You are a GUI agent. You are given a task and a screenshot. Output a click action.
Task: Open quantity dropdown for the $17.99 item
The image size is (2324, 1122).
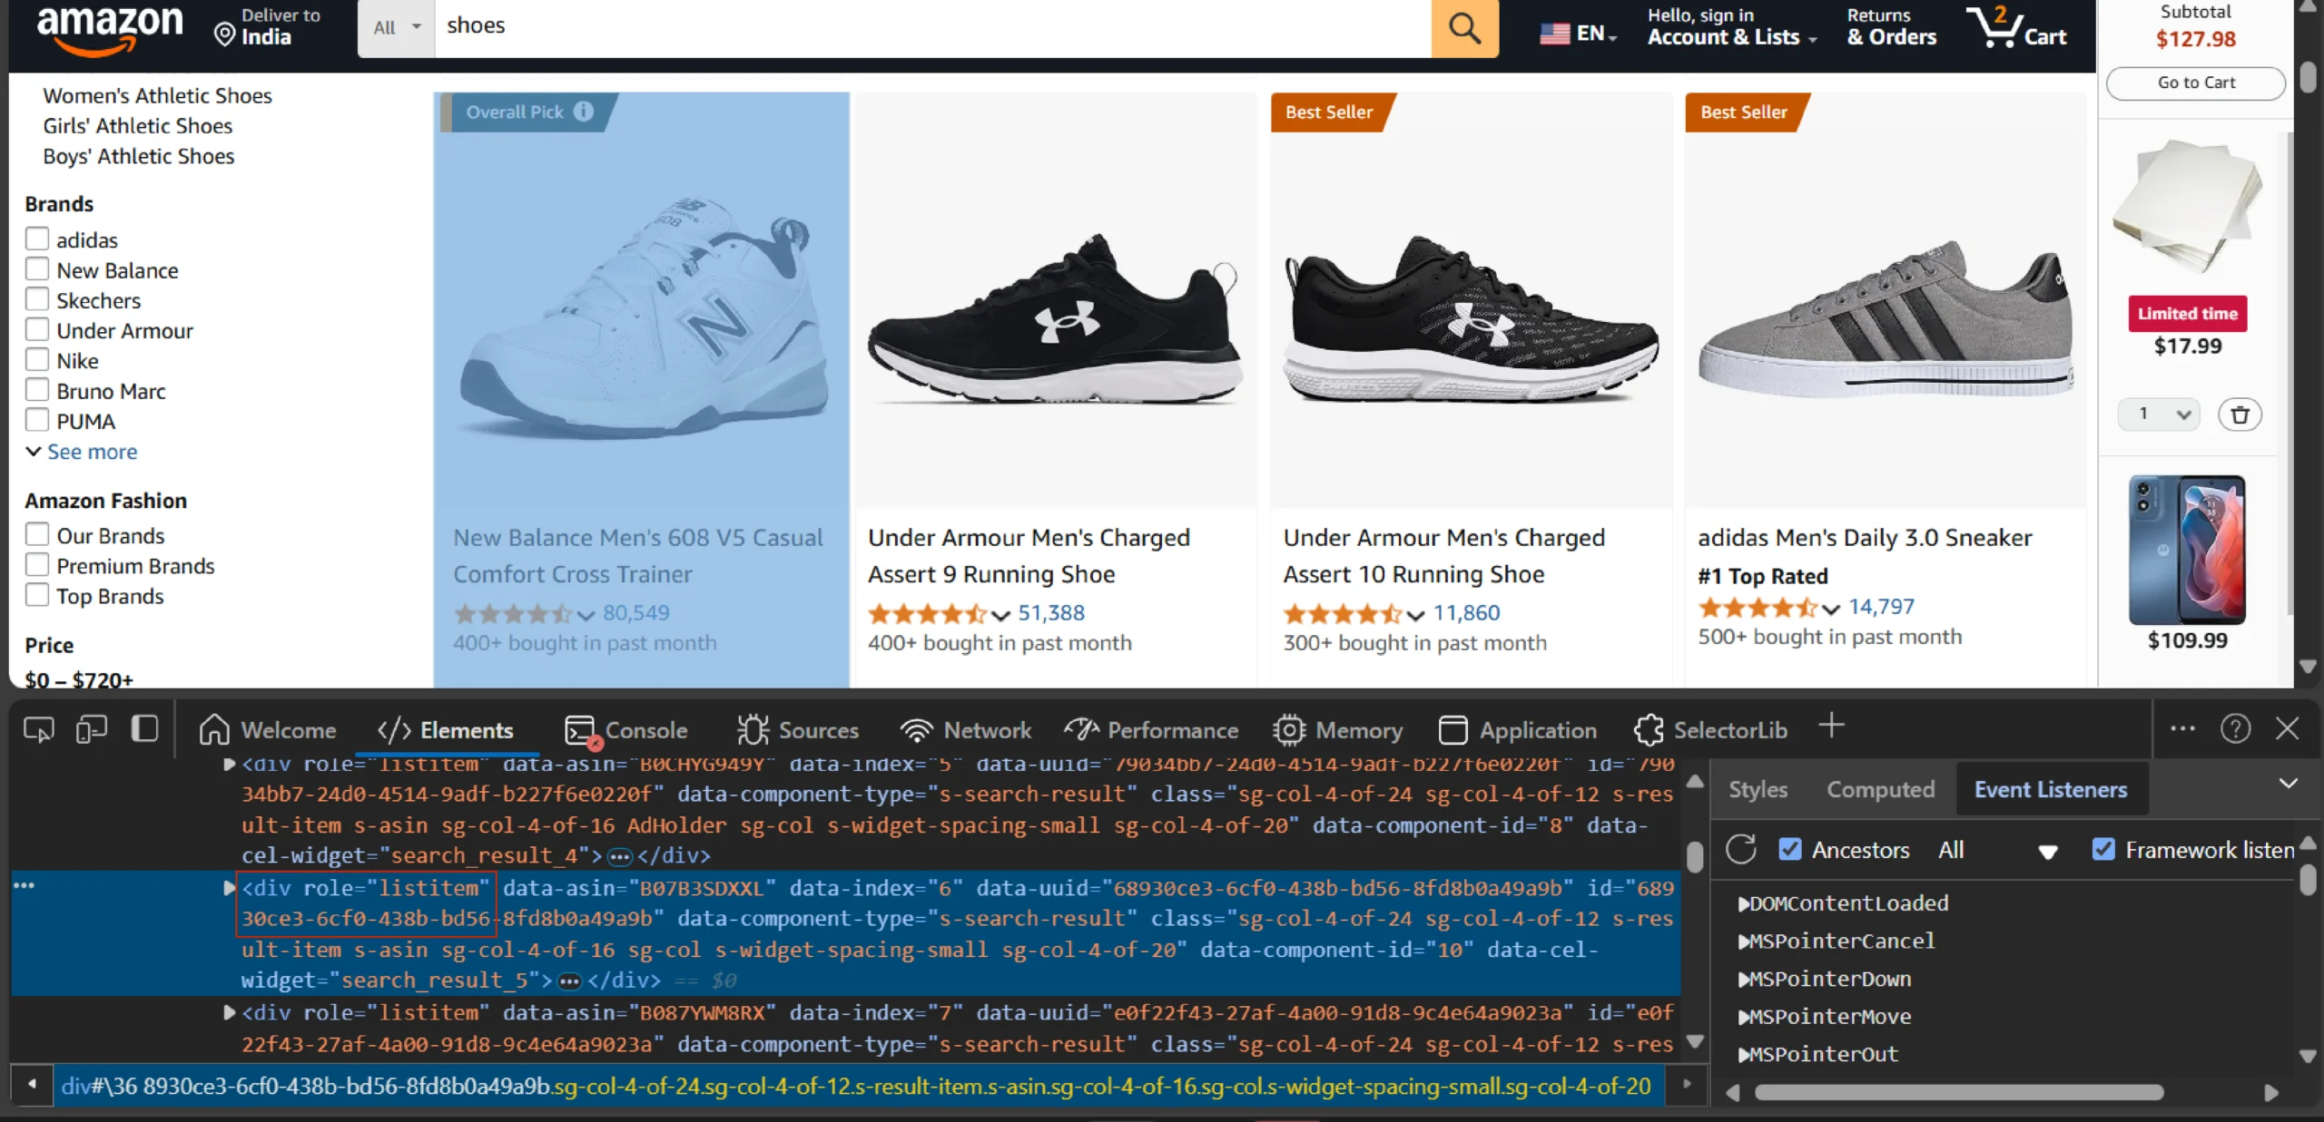coord(2159,415)
